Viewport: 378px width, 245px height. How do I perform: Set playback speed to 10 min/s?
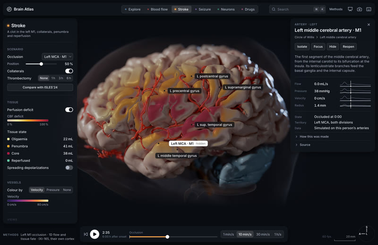click(x=245, y=234)
